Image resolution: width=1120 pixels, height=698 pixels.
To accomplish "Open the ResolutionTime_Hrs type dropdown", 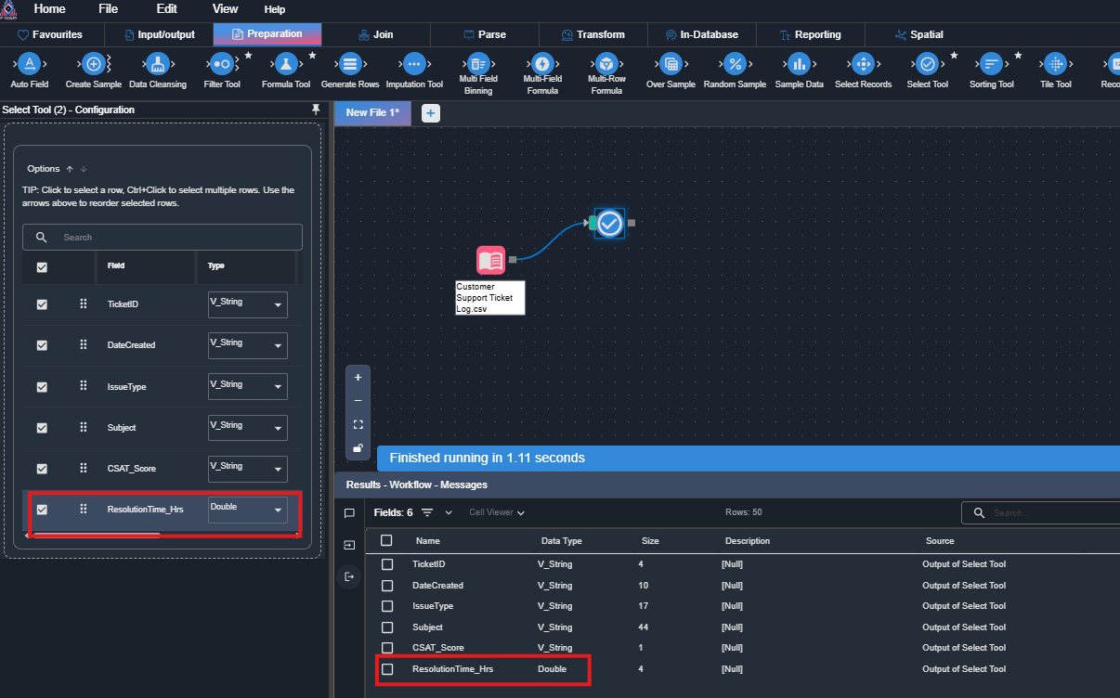I will point(277,511).
